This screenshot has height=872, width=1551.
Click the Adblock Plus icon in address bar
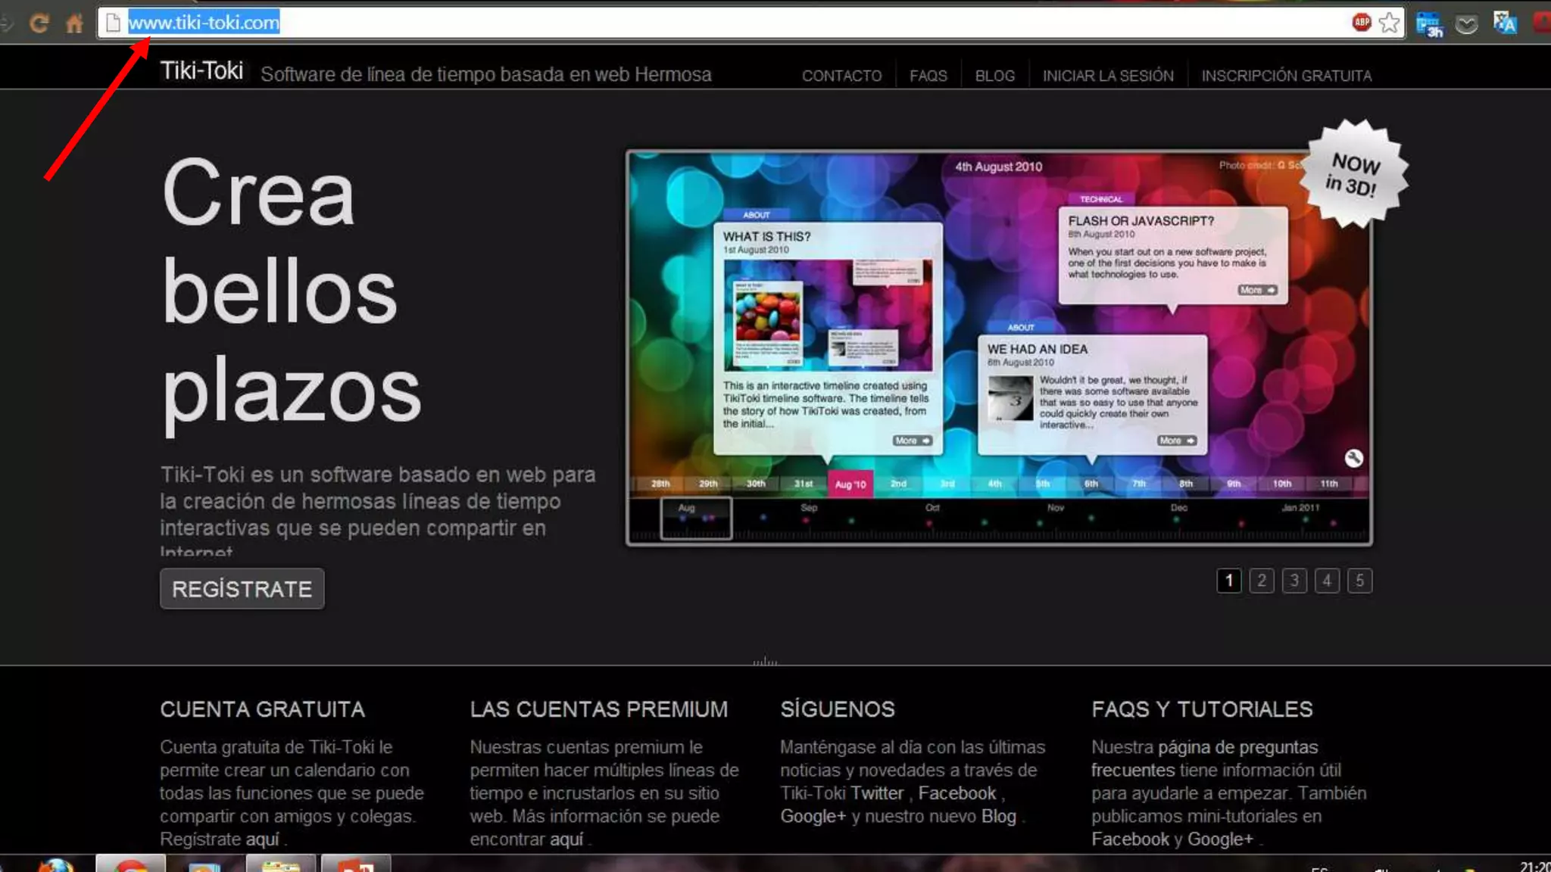tap(1361, 23)
